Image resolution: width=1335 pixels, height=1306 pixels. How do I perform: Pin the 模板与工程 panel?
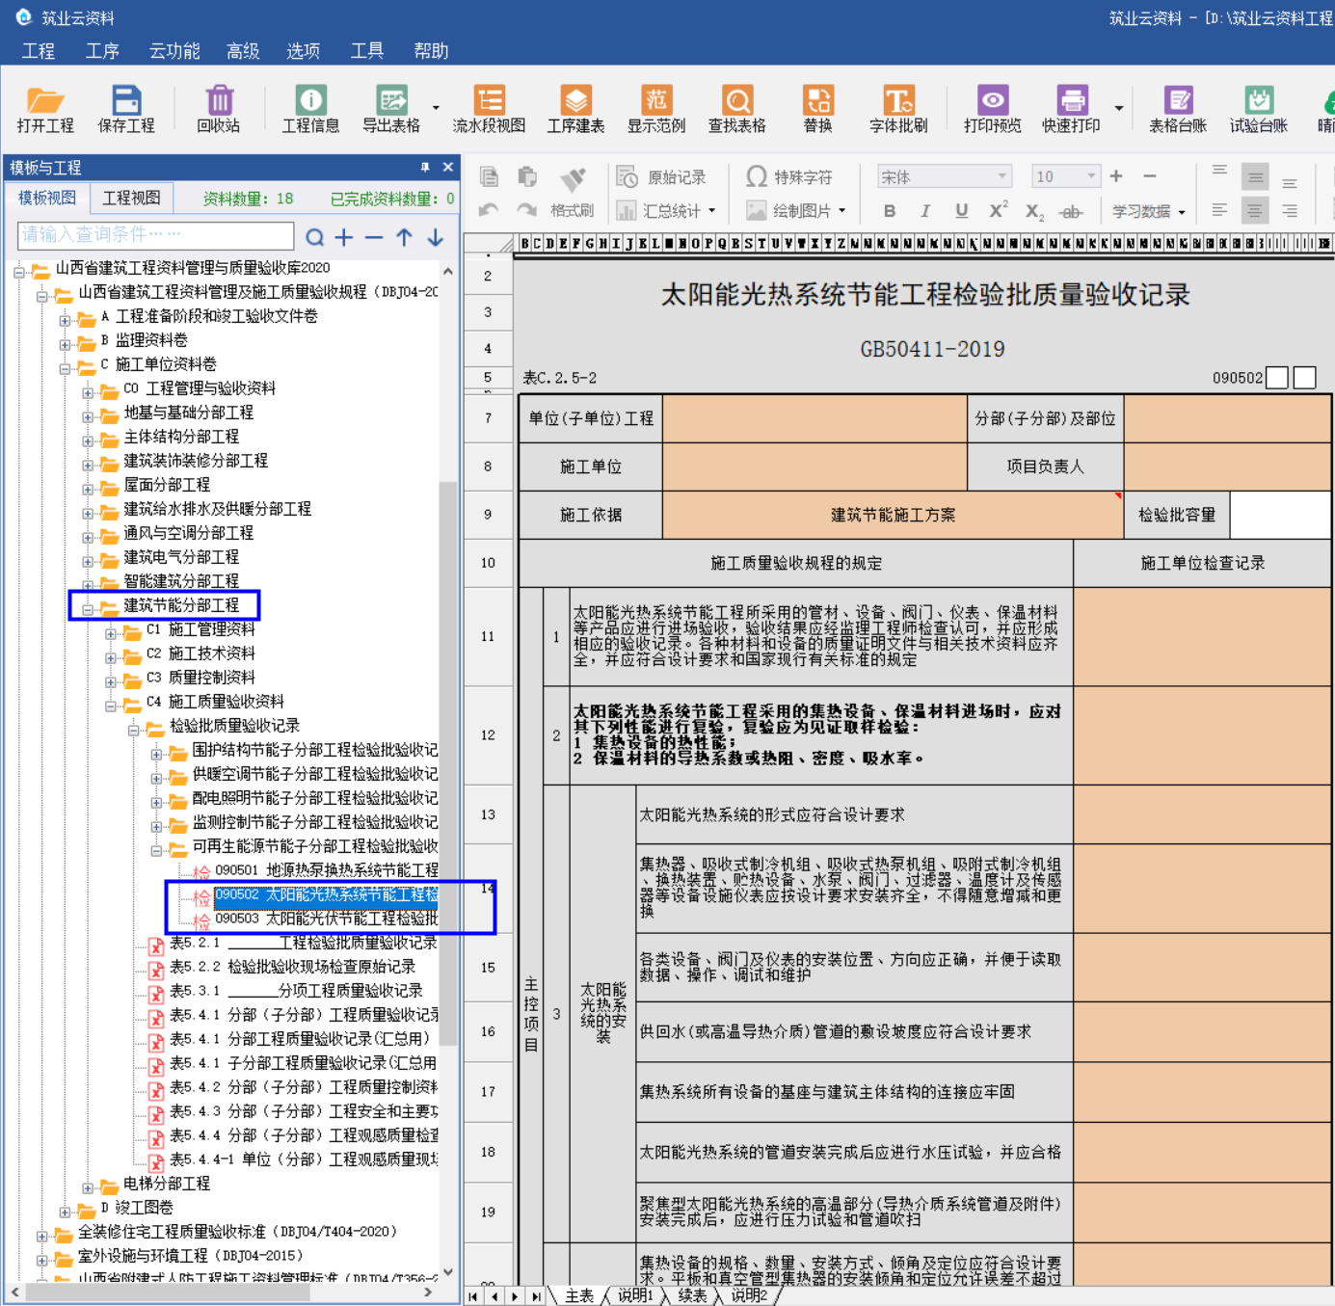tap(425, 168)
